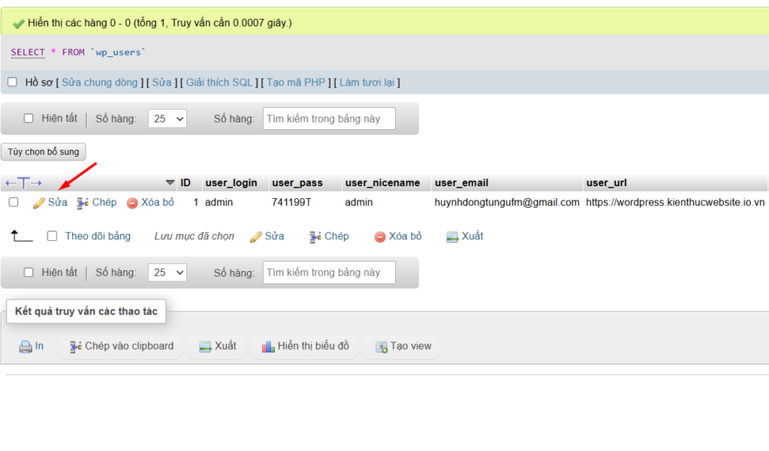Sort by the ID column header
Image resolution: width=769 pixels, height=451 pixels.
point(185,183)
